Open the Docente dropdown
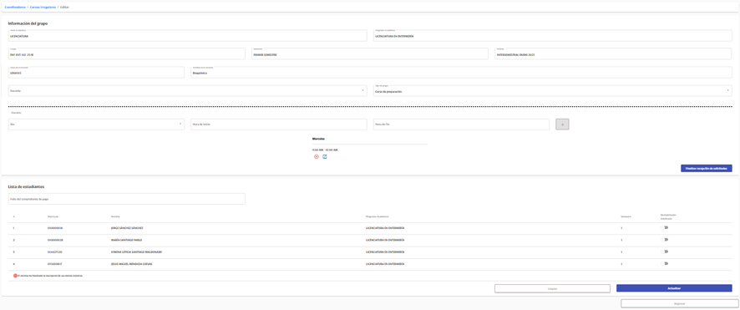Viewport: 740px width, 310px height. 187,90
